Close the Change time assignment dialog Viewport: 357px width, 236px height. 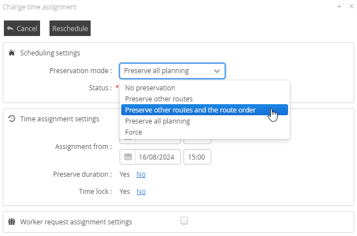pyautogui.click(x=350, y=7)
